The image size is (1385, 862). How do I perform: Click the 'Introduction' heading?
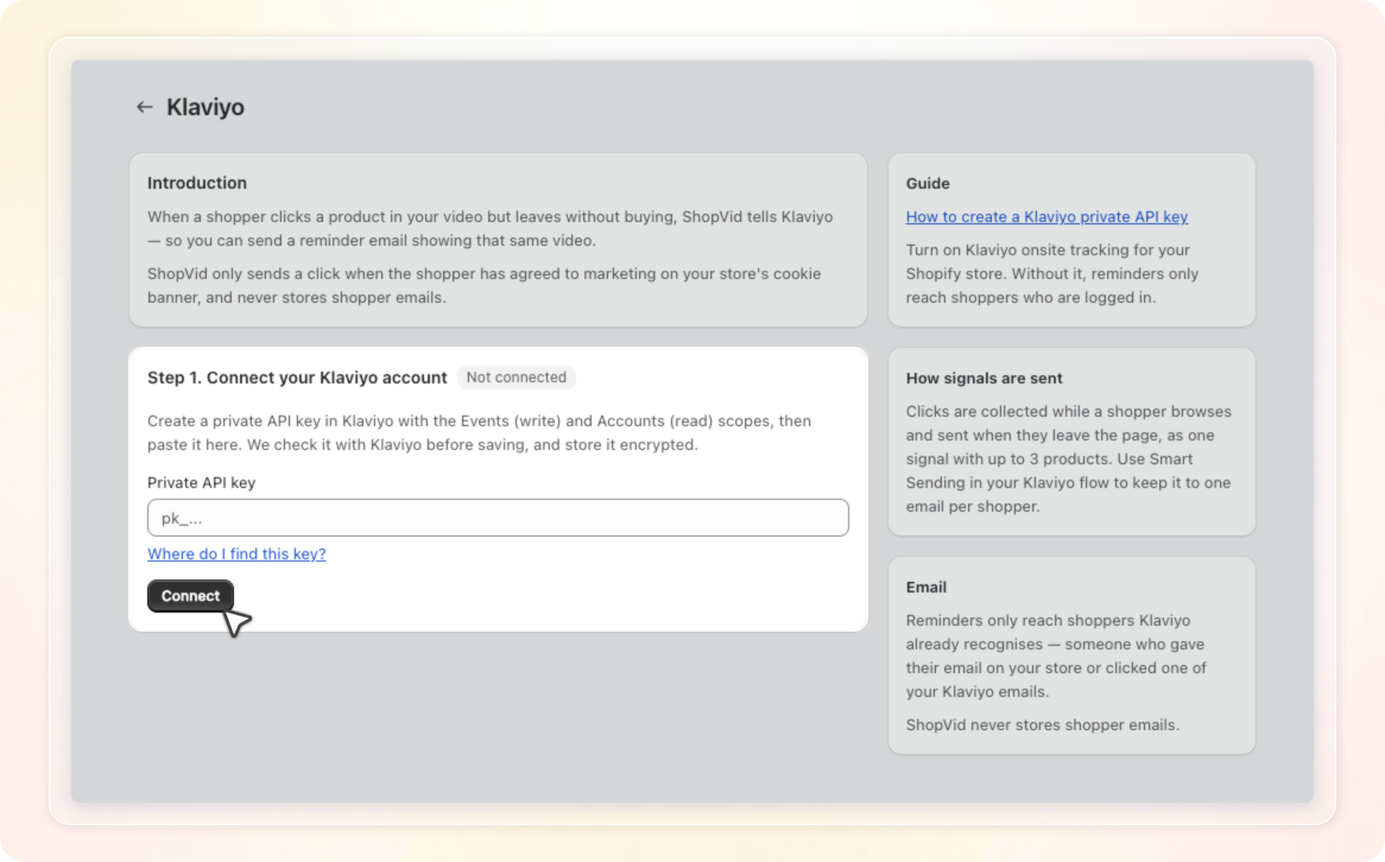(197, 183)
